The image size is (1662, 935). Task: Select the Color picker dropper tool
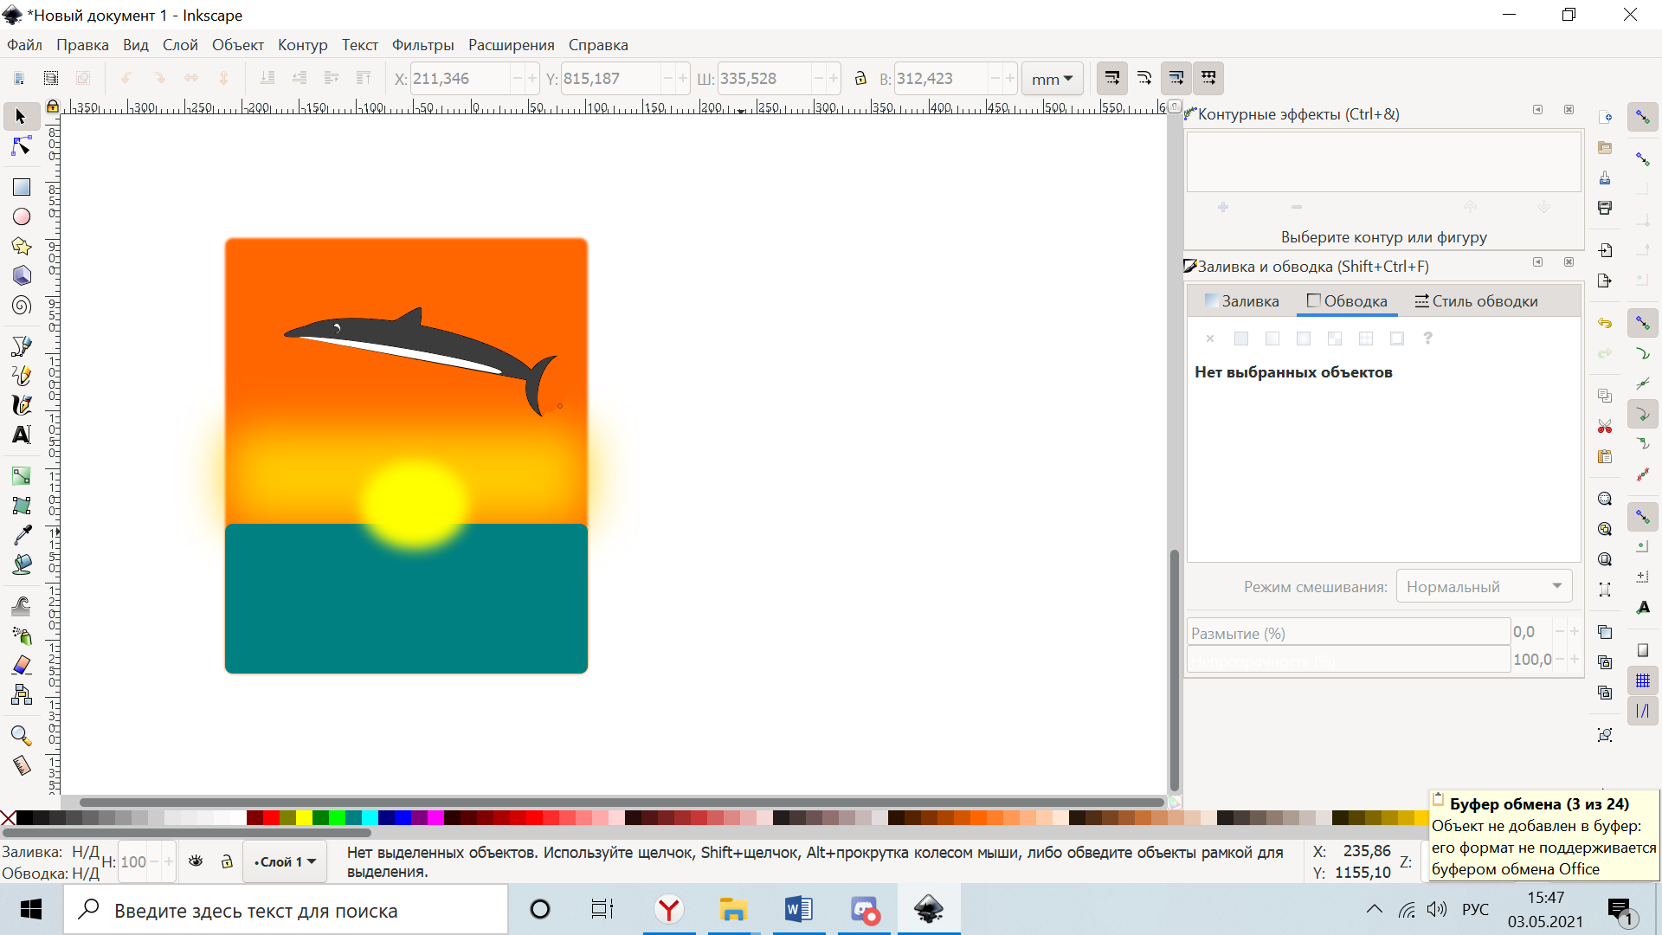22,535
